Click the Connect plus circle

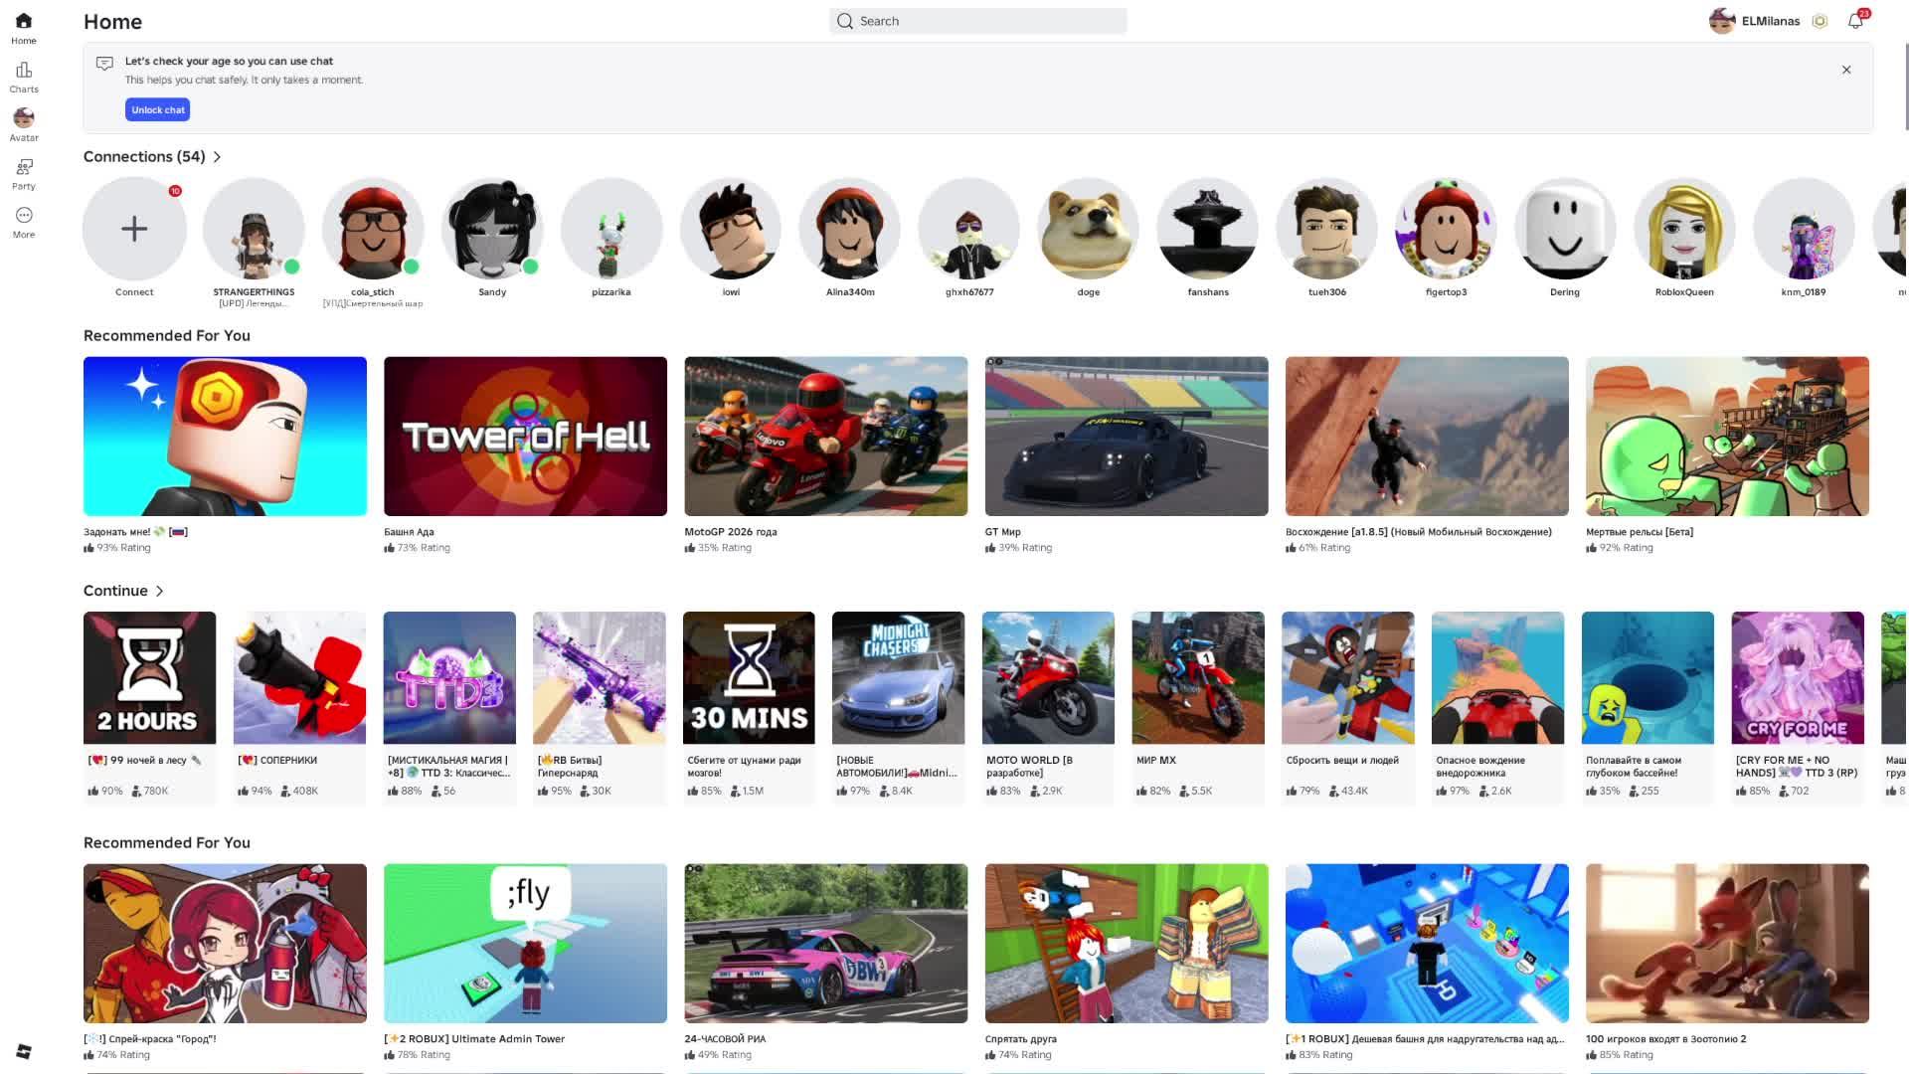pyautogui.click(x=134, y=229)
